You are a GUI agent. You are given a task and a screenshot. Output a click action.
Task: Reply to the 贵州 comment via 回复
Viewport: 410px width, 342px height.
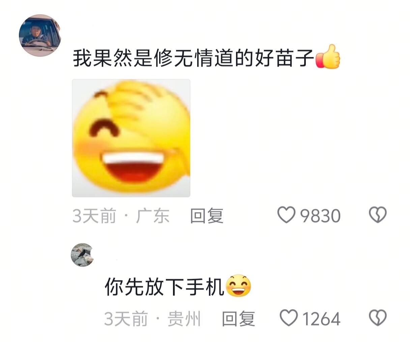(x=238, y=319)
